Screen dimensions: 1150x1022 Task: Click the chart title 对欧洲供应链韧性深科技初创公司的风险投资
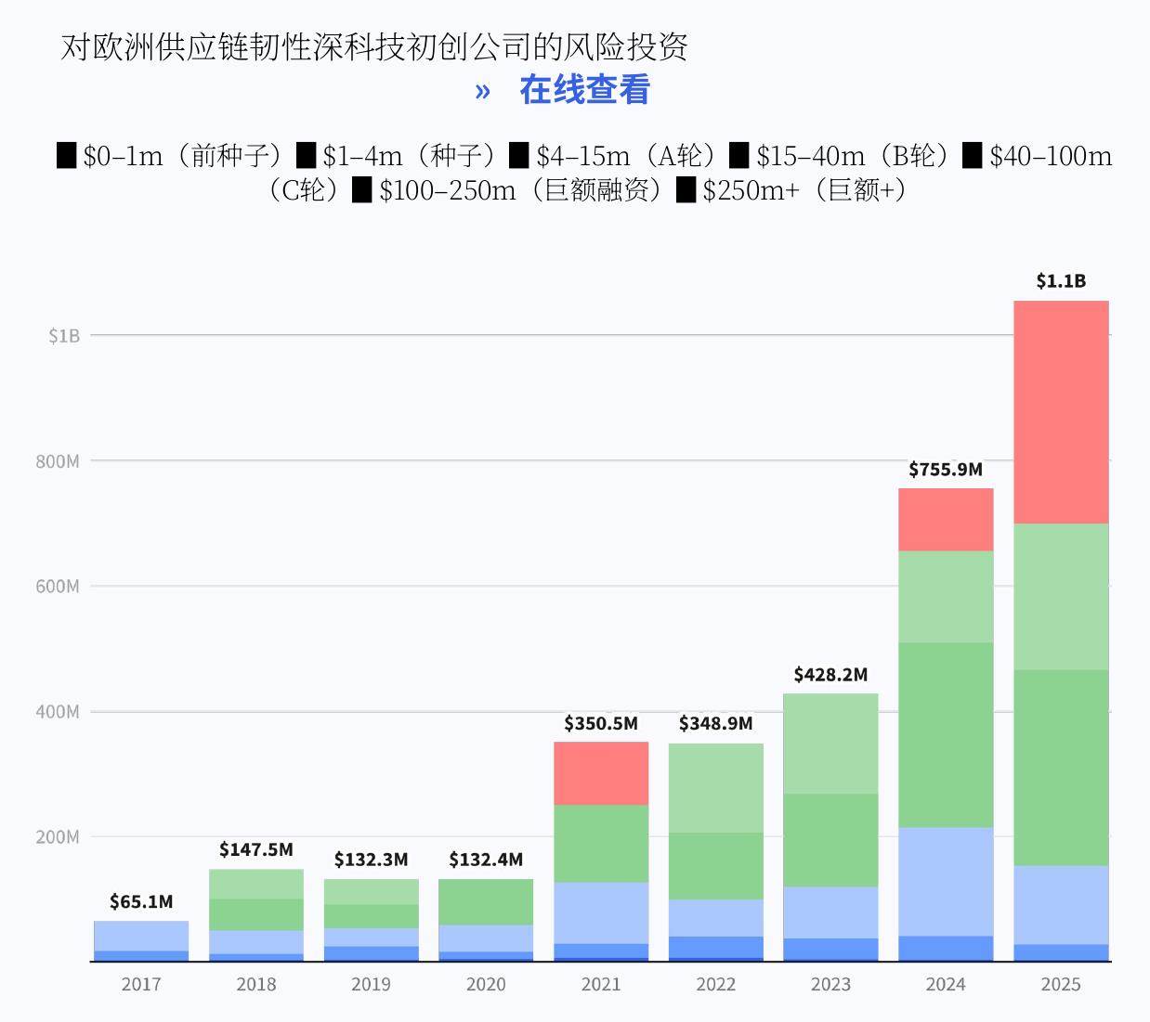click(374, 46)
